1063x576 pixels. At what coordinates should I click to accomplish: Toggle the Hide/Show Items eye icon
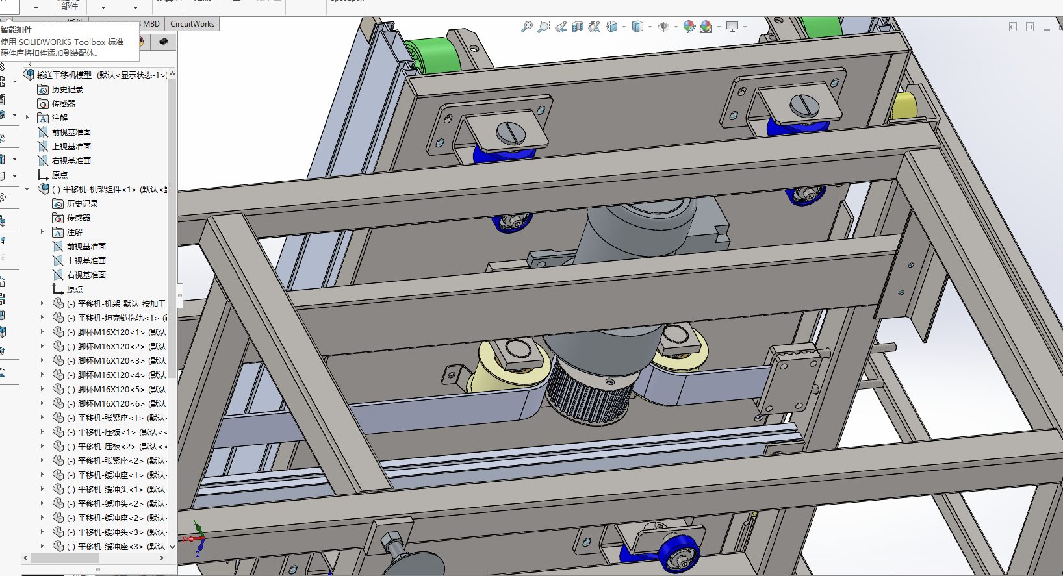tap(663, 27)
